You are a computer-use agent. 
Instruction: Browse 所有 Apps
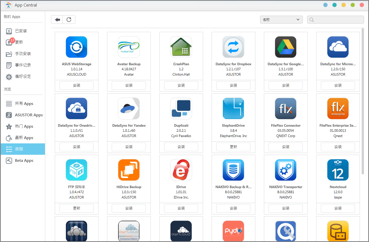23,103
